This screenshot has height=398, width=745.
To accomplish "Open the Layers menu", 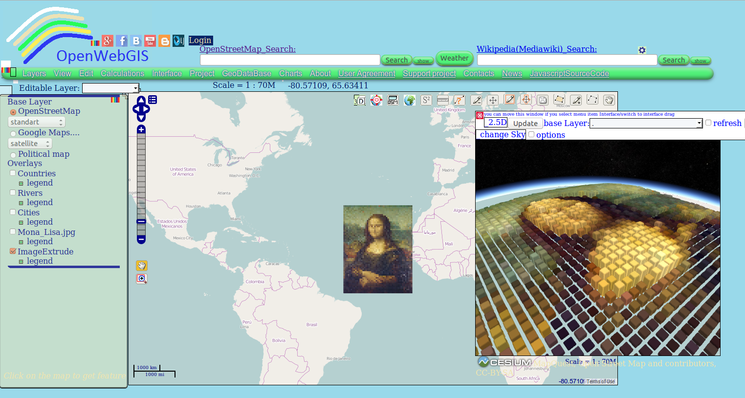I will 34,74.
